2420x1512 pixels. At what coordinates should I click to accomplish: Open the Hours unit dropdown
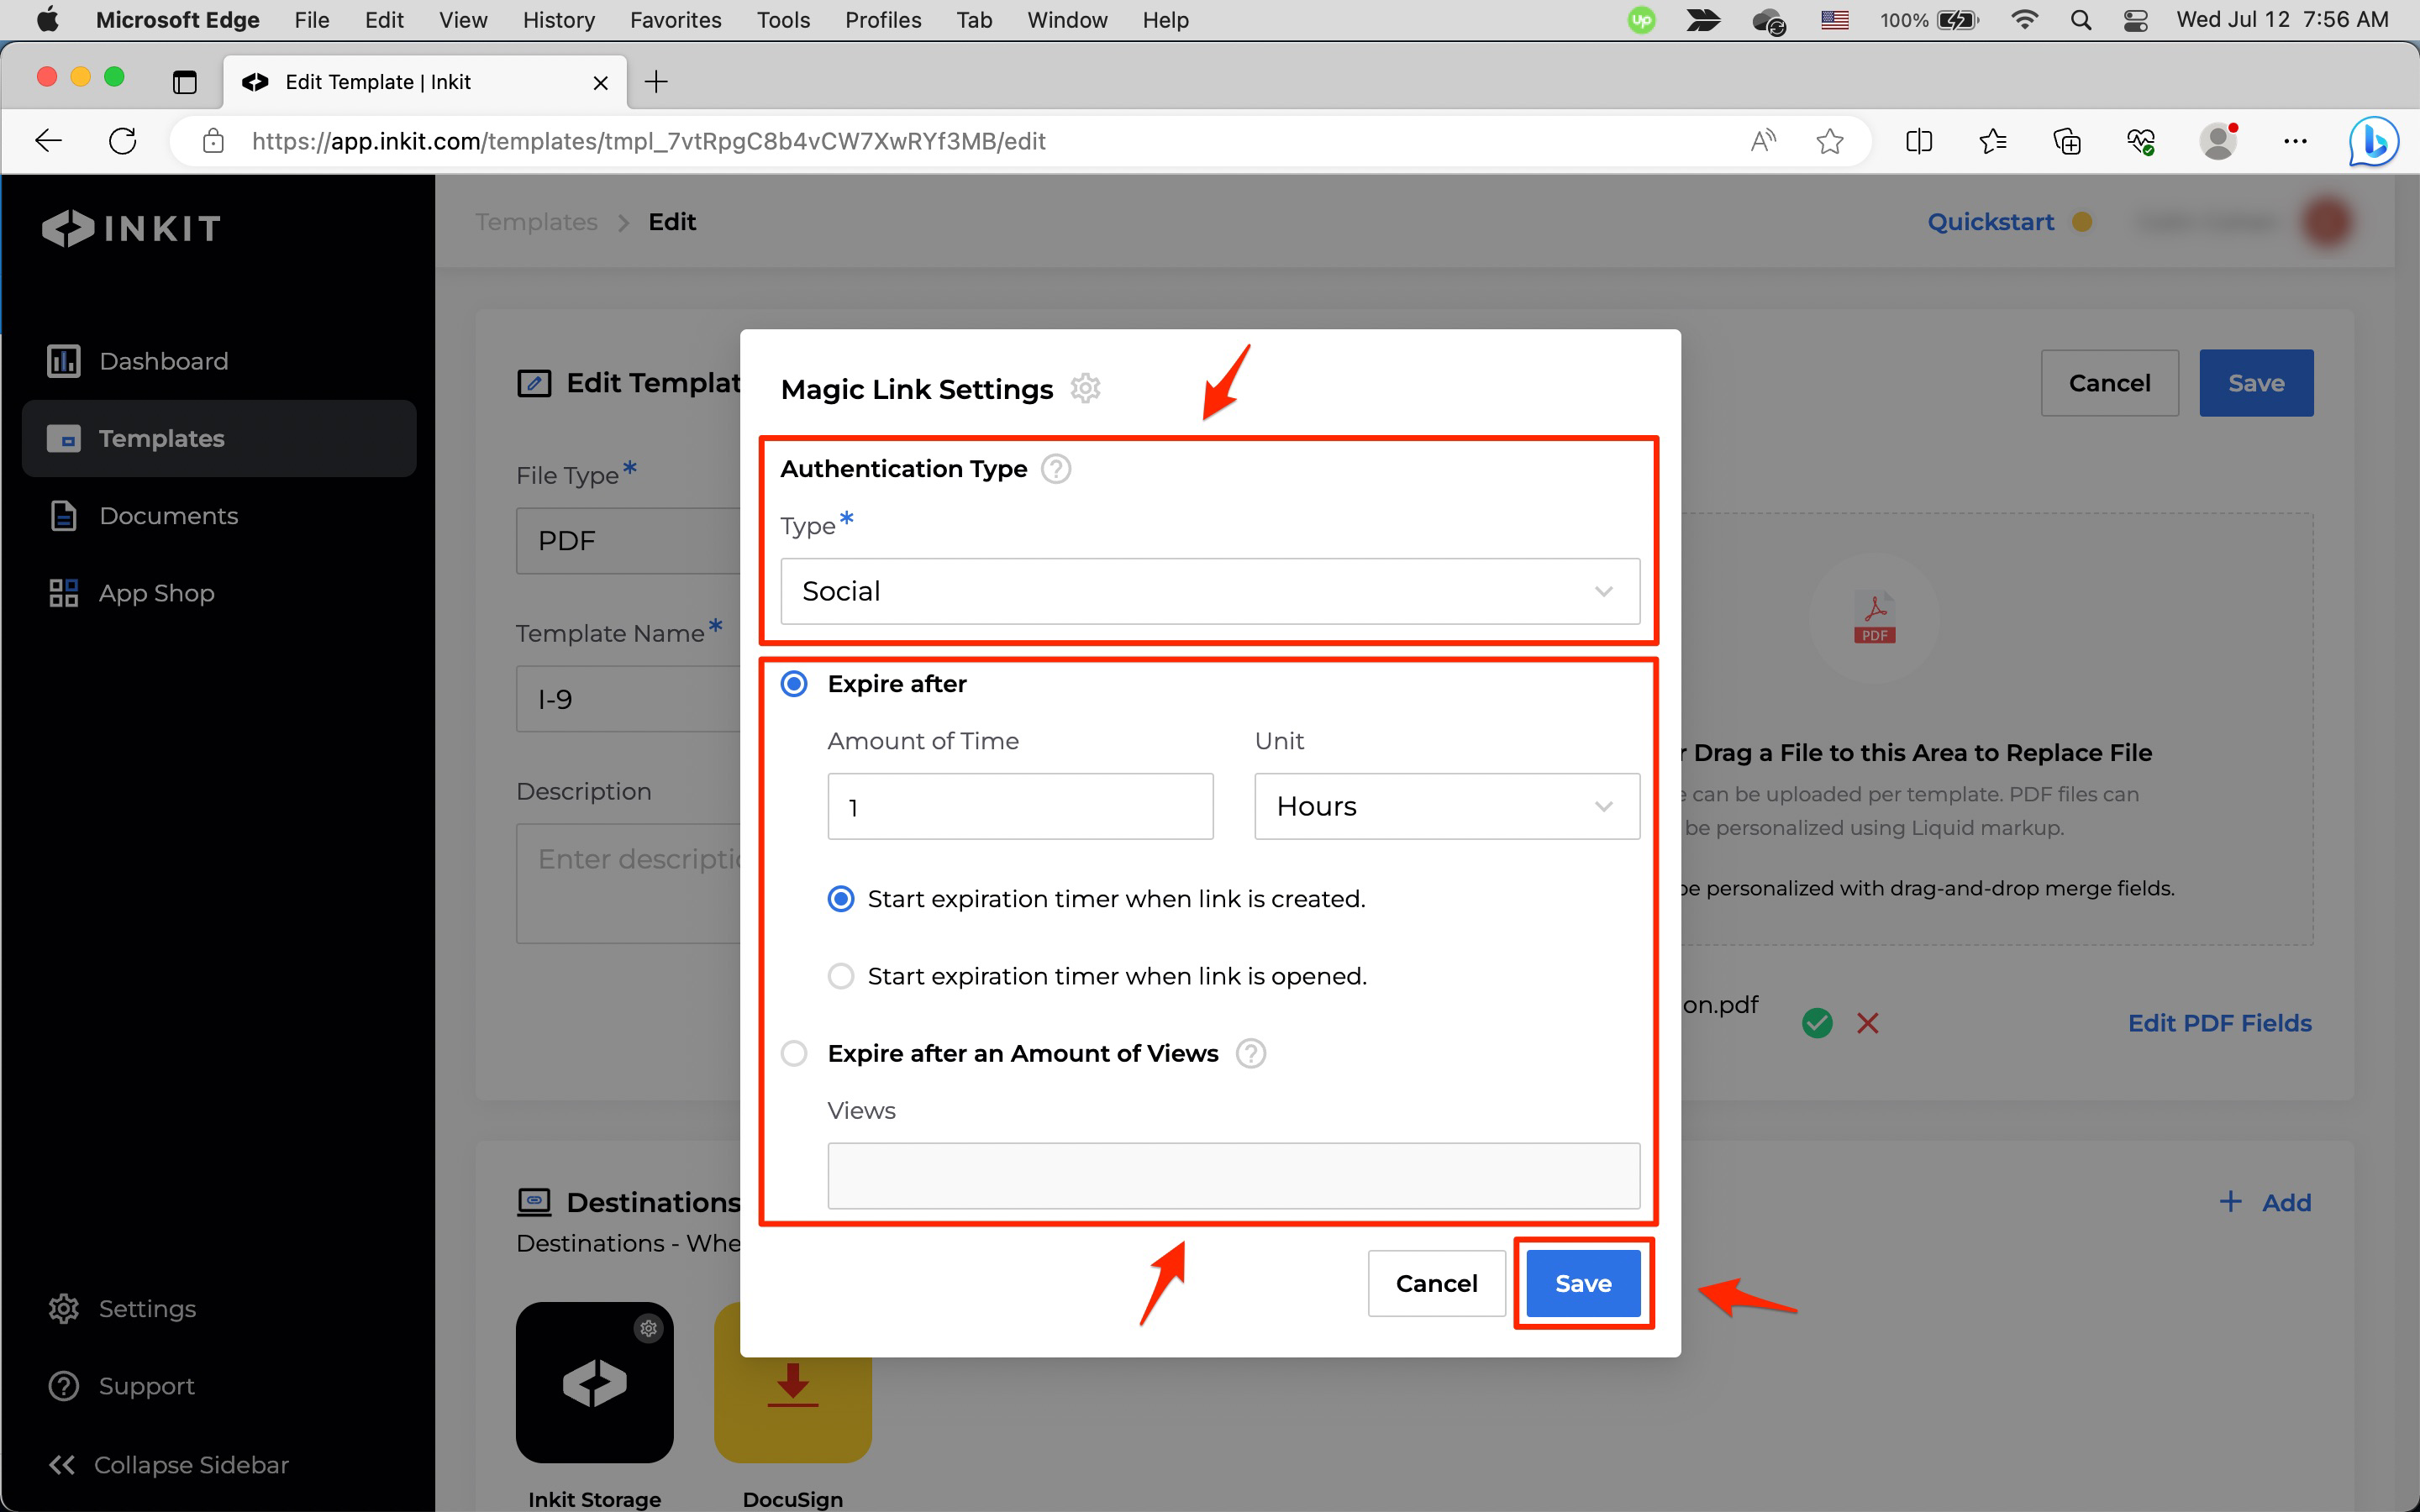pyautogui.click(x=1446, y=806)
